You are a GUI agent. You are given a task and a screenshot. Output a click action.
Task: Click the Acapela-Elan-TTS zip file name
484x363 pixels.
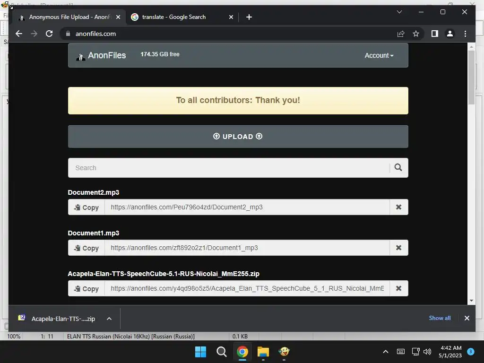(x=164, y=274)
